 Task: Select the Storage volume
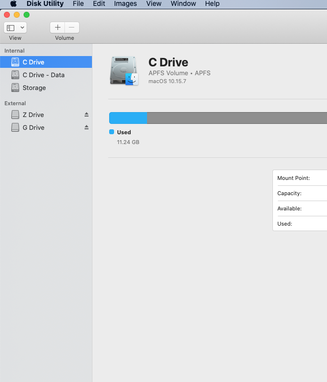[46, 88]
